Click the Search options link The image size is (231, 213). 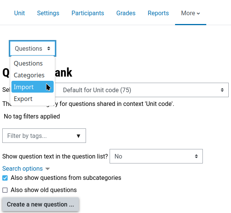tap(22, 168)
